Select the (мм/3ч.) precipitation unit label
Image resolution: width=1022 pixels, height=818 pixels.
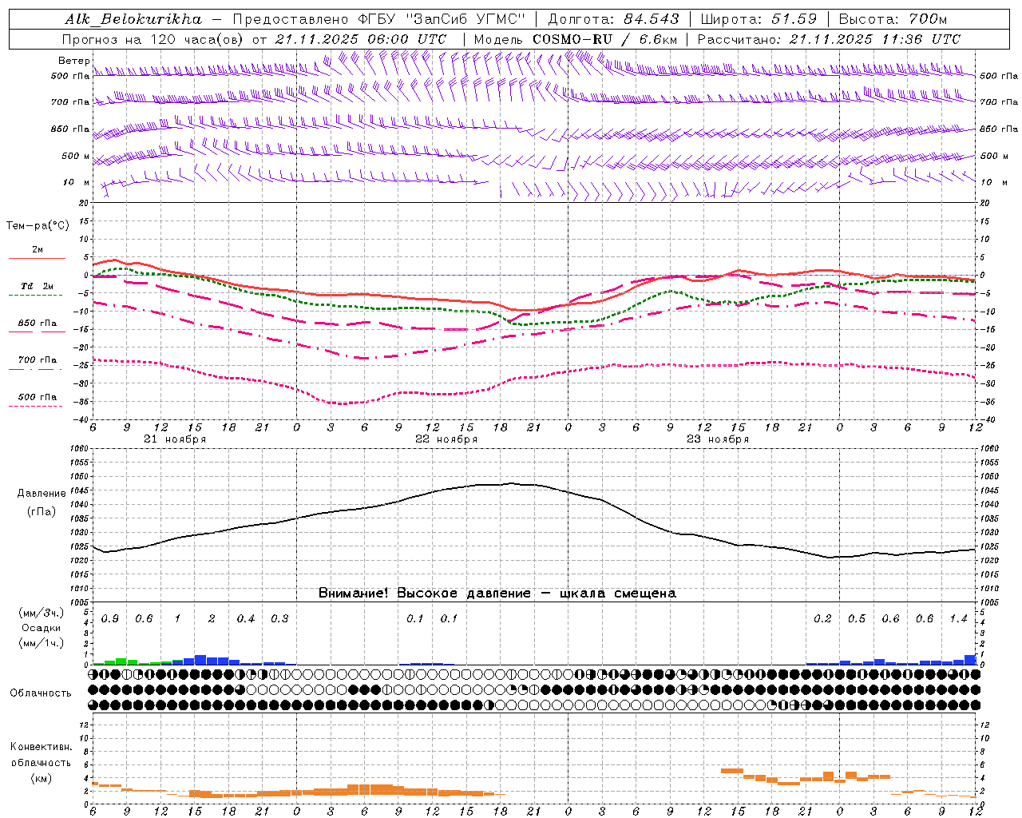41,613
